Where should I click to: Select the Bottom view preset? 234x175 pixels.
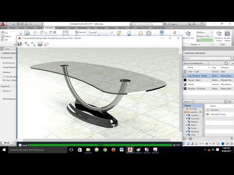[x=6, y=36]
